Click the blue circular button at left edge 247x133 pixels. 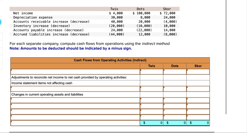click(x=1, y=22)
